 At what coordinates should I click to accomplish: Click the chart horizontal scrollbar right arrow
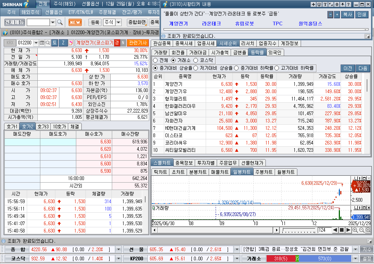point(276,230)
